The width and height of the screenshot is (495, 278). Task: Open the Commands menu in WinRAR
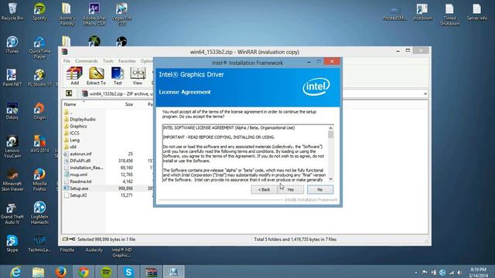[x=86, y=61]
